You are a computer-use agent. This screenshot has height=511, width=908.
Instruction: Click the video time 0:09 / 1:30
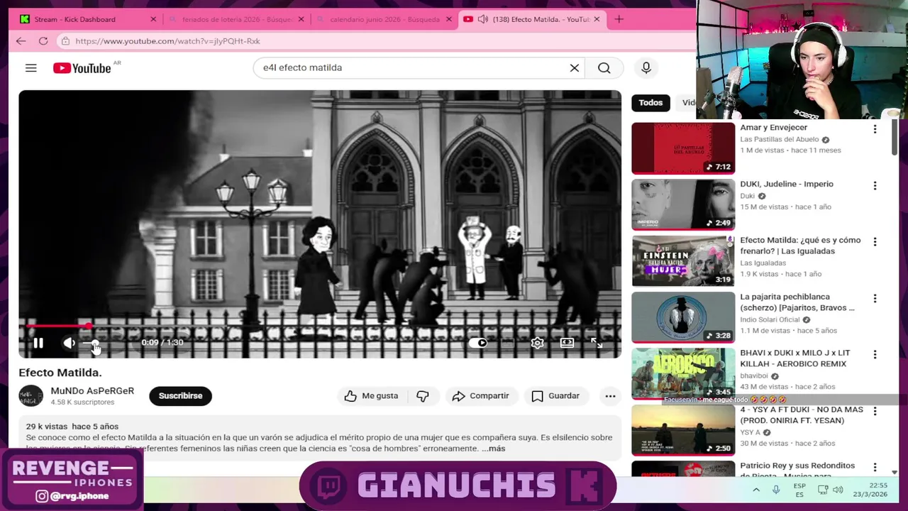coord(162,343)
